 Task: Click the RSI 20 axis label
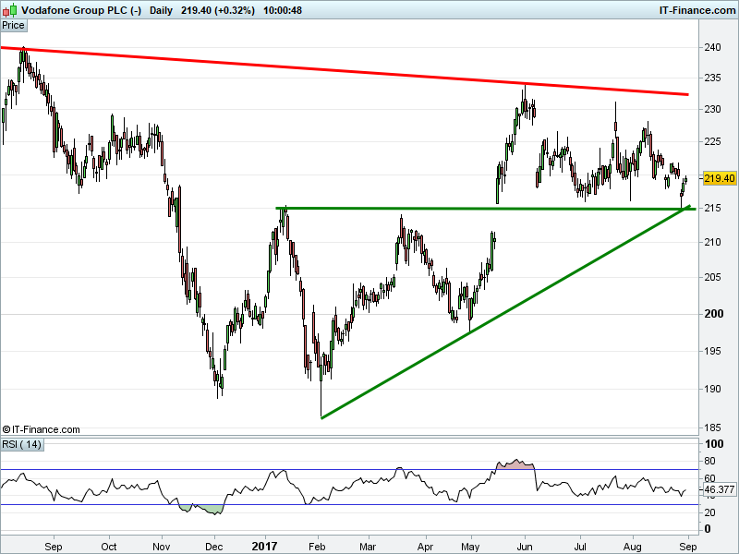coord(709,512)
